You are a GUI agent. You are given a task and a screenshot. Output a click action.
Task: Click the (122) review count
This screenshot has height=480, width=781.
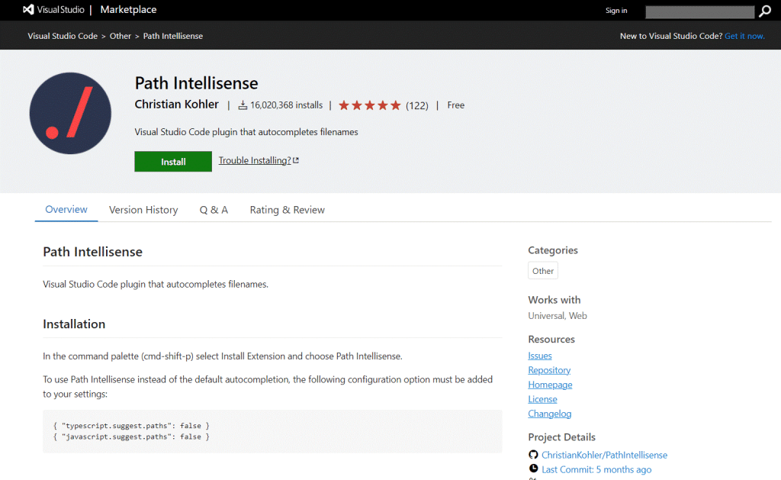(x=417, y=105)
